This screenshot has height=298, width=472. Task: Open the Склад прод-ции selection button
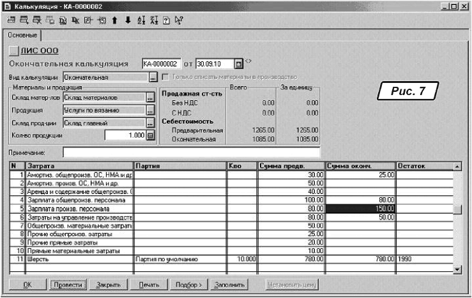pyautogui.click(x=150, y=123)
